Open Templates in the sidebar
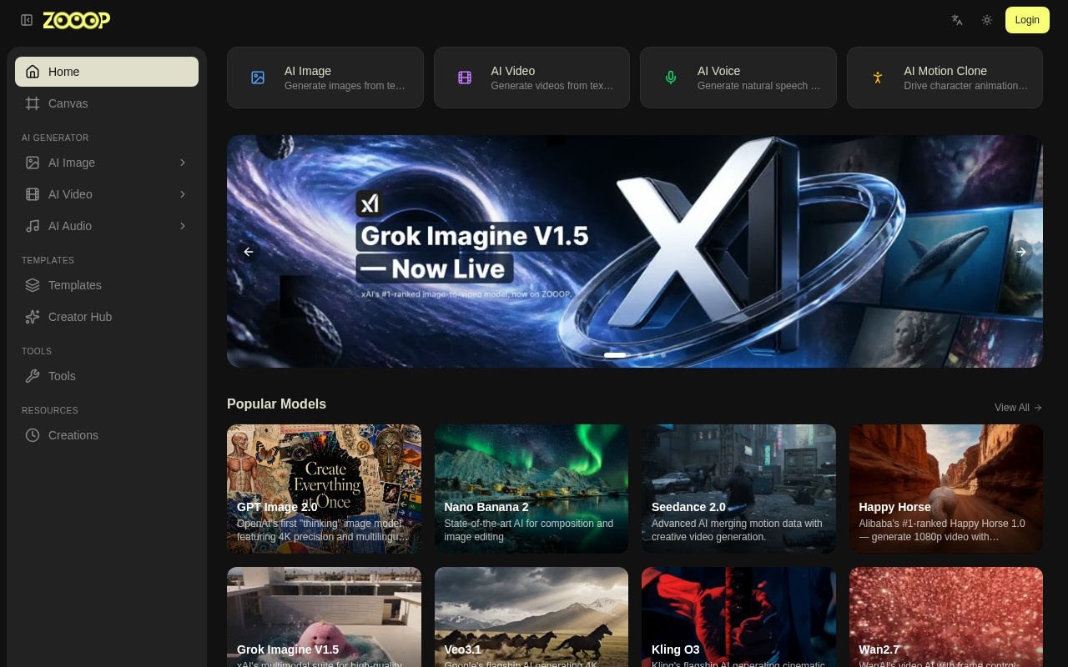The height and width of the screenshot is (667, 1068). pos(107,285)
